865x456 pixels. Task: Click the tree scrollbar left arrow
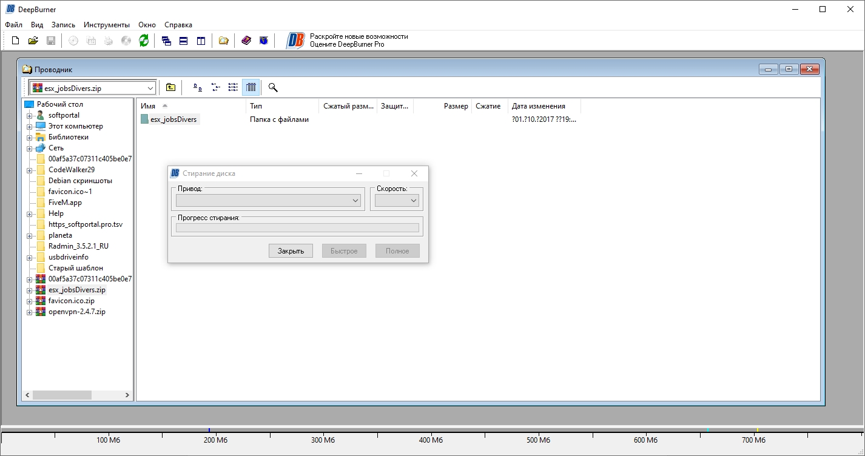tap(27, 395)
